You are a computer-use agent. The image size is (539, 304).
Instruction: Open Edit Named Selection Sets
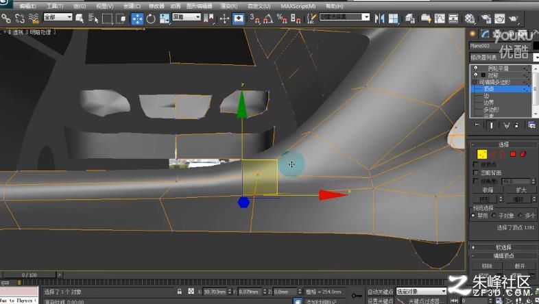pyautogui.click(x=311, y=18)
